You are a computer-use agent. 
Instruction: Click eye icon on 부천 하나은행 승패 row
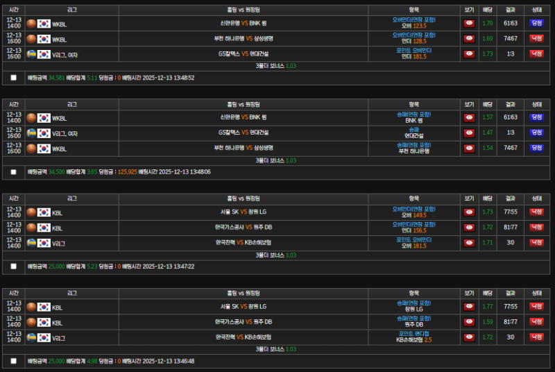point(469,148)
